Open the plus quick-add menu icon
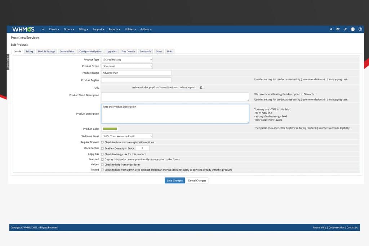 pyautogui.click(x=43, y=29)
